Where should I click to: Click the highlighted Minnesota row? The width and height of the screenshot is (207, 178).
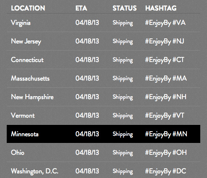tap(103, 134)
